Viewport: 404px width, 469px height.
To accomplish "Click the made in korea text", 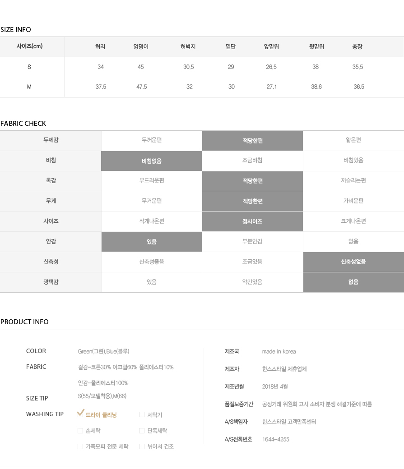I will tap(279, 351).
